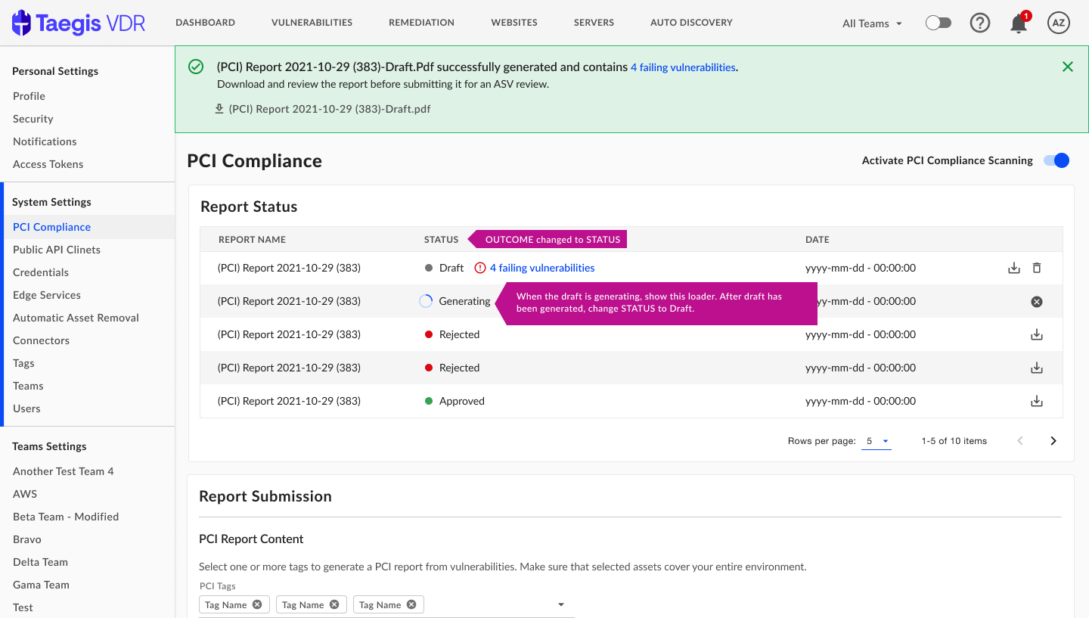Open the Servers menu

594,23
